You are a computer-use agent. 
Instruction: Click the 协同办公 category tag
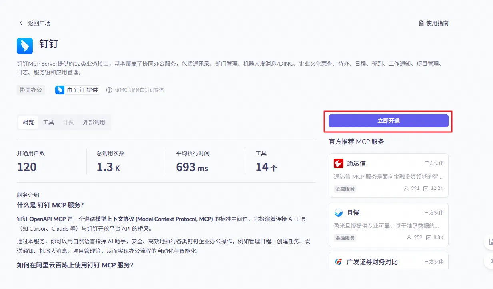[x=31, y=90]
